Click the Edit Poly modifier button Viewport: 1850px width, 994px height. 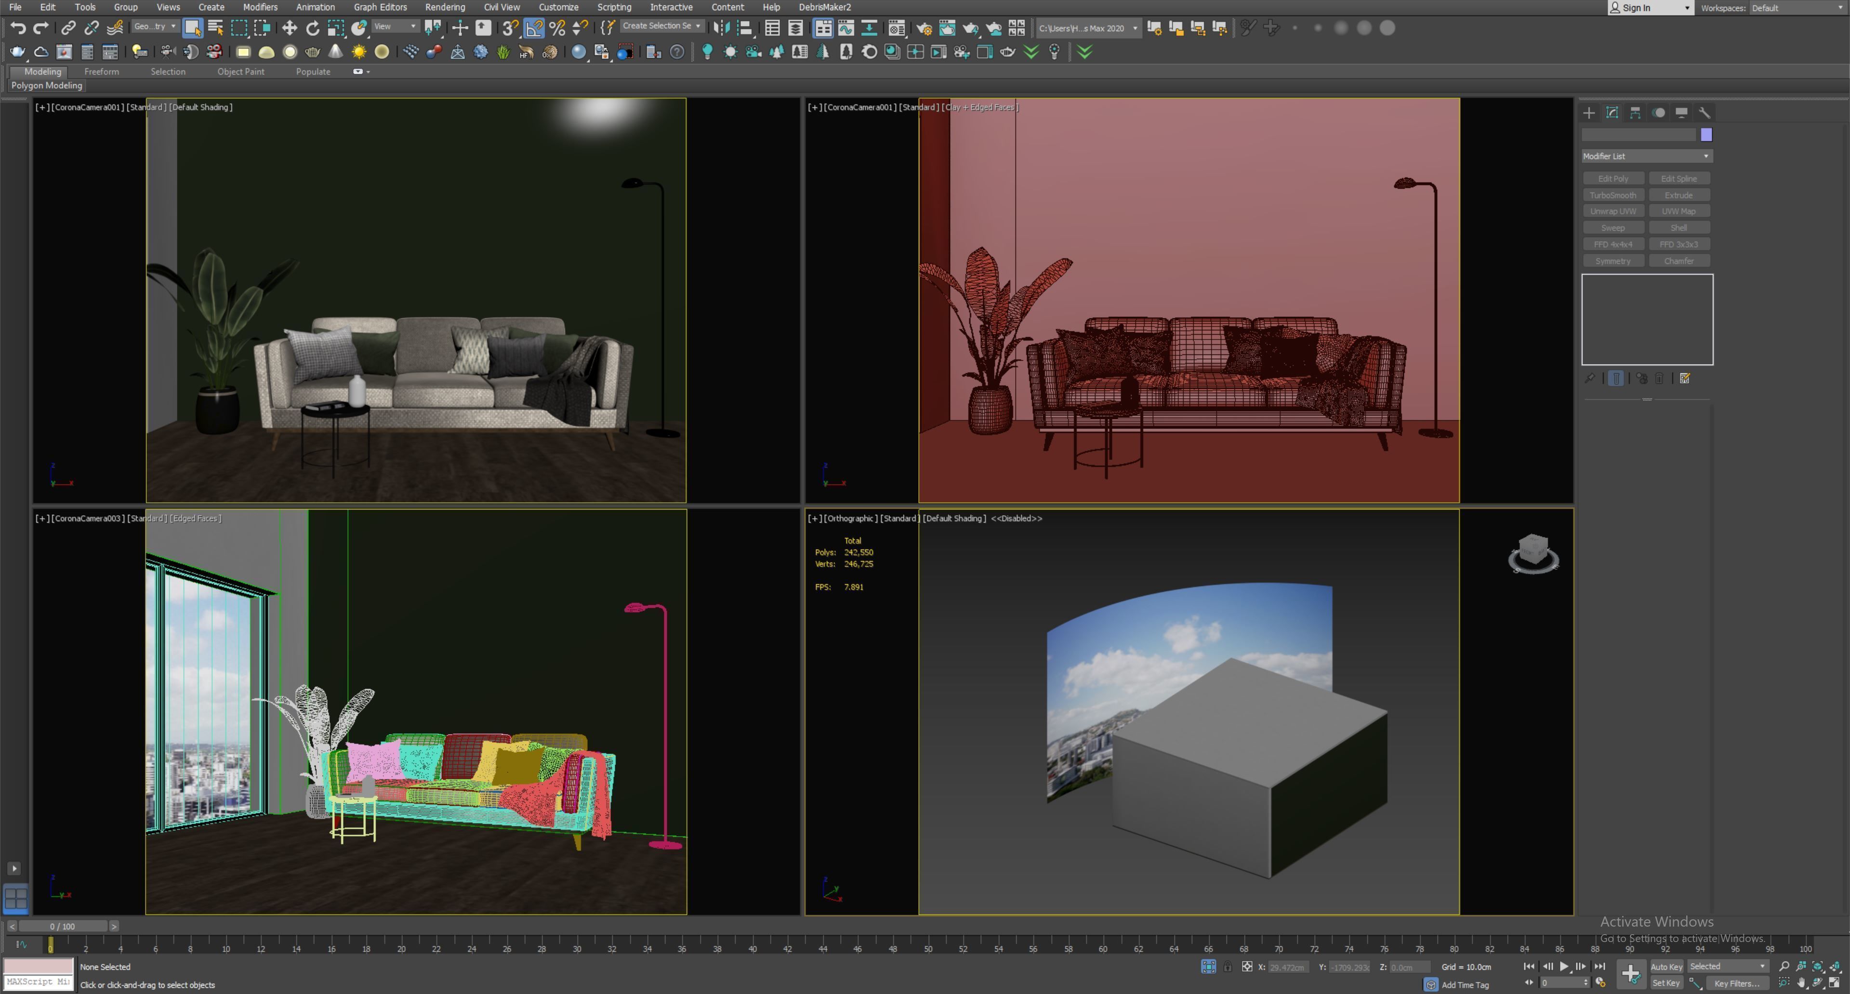1613,178
